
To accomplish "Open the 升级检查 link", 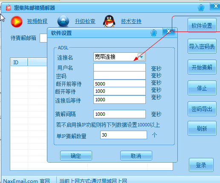I will 85,21.
